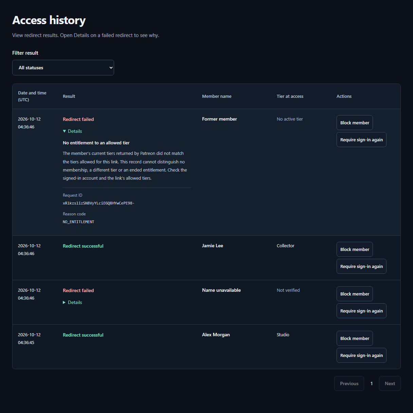
Task: Block member Alex Morgan
Action: click(355, 338)
